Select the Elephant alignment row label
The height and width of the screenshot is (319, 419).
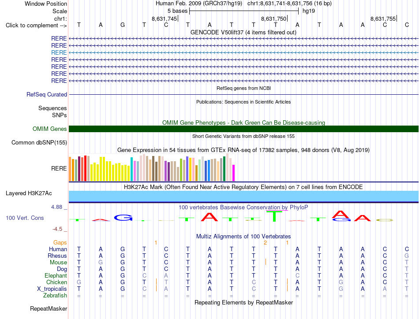coord(56,275)
